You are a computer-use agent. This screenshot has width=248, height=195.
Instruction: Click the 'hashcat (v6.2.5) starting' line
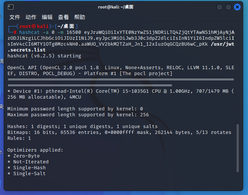pyautogui.click(x=44, y=56)
